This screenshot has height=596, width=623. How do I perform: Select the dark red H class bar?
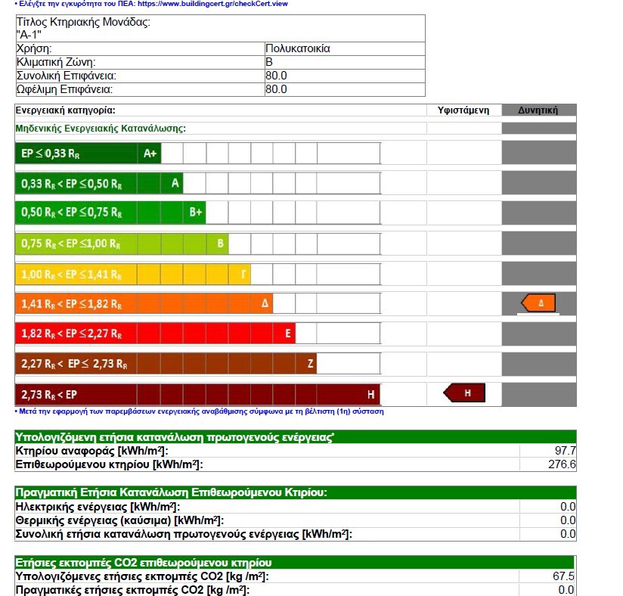point(197,395)
